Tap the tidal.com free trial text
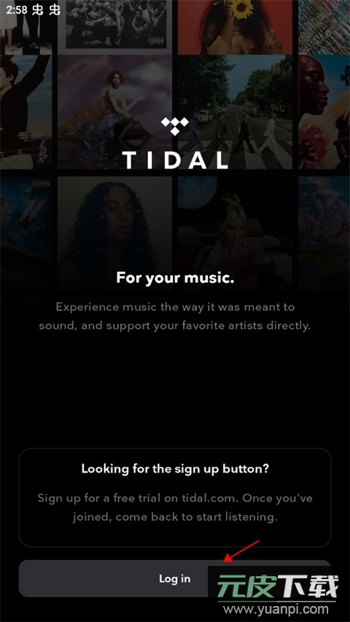Screen dimensions: 350x622 (x=175, y=508)
